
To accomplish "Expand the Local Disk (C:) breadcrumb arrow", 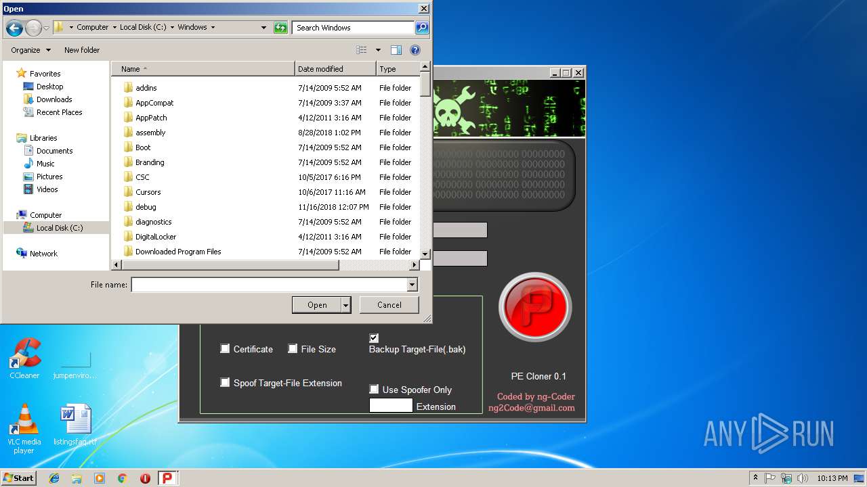I will coord(172,28).
